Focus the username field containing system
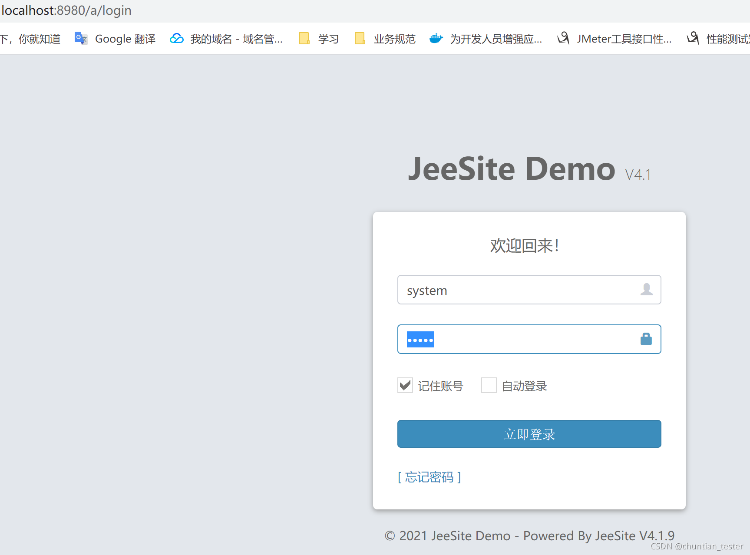Screen dimensions: 750x555 529,290
